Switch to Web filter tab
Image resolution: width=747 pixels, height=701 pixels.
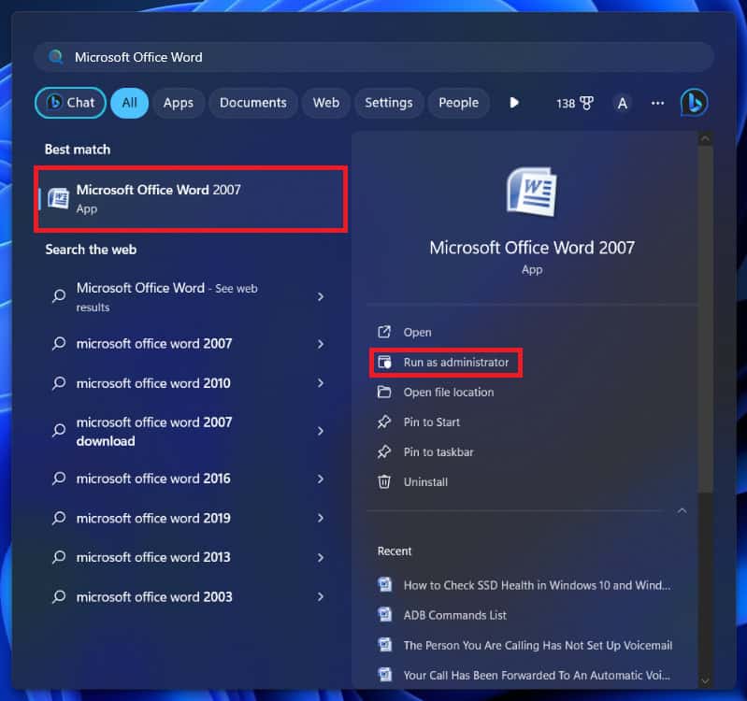[x=326, y=103]
